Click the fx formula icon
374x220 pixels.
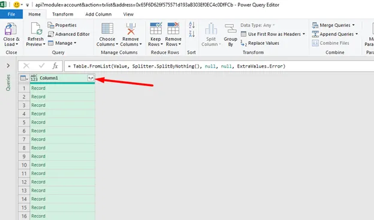click(55, 66)
